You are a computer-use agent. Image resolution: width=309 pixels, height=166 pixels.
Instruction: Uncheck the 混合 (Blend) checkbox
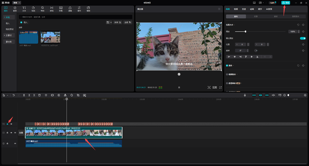click(x=227, y=66)
